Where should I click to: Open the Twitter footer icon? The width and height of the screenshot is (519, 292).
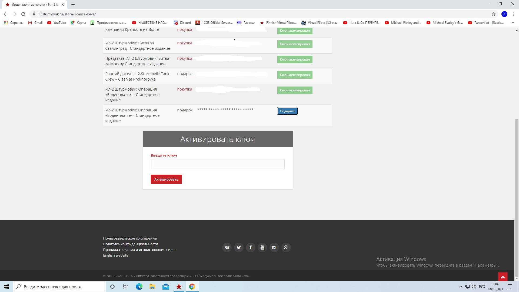(239, 247)
